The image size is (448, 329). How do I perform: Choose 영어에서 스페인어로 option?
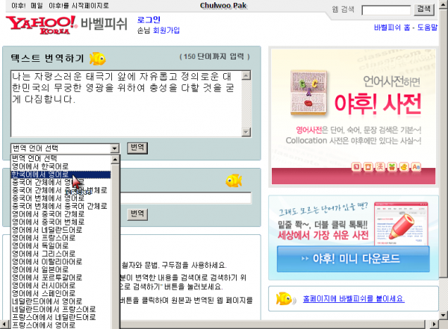point(61,293)
